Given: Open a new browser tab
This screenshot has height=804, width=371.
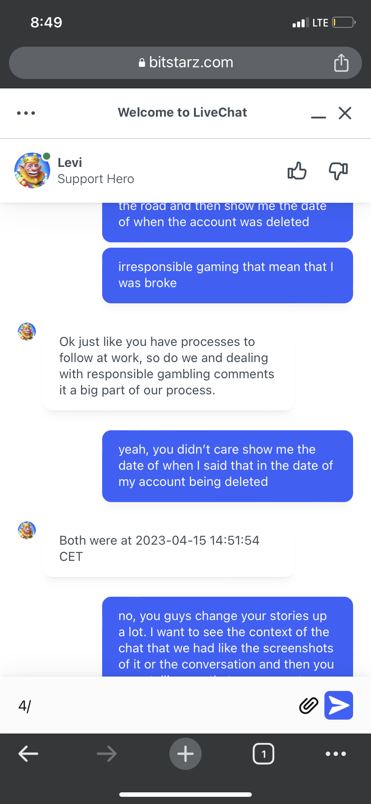Looking at the screenshot, I should pos(185,754).
